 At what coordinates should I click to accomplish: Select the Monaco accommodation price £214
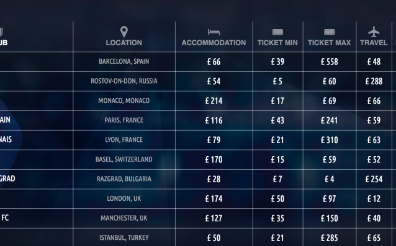click(214, 101)
